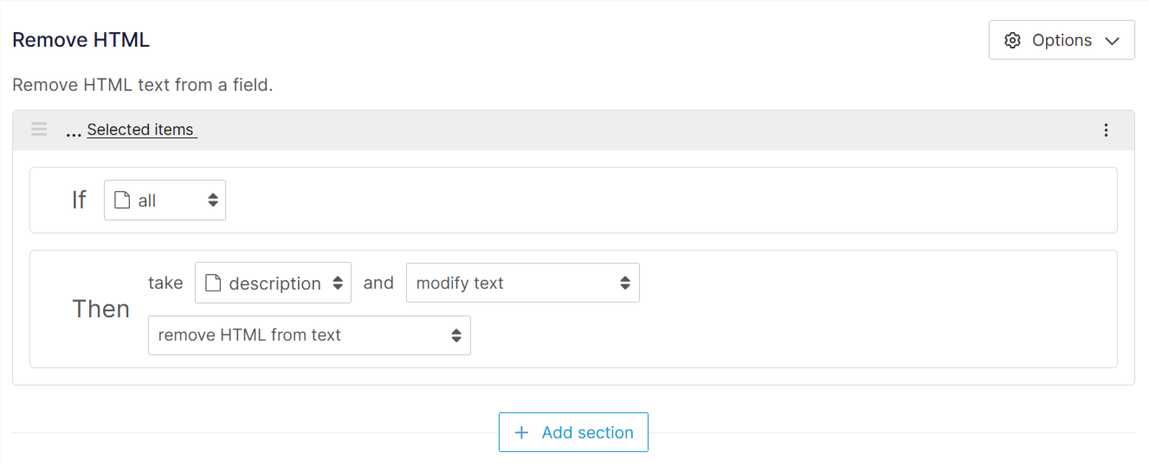Screen dimensions: 1149x465
Task: Click the ellipsis before Selected items
Action: pos(74,131)
